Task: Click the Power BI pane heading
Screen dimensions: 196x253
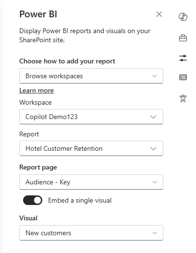Action: (38, 14)
